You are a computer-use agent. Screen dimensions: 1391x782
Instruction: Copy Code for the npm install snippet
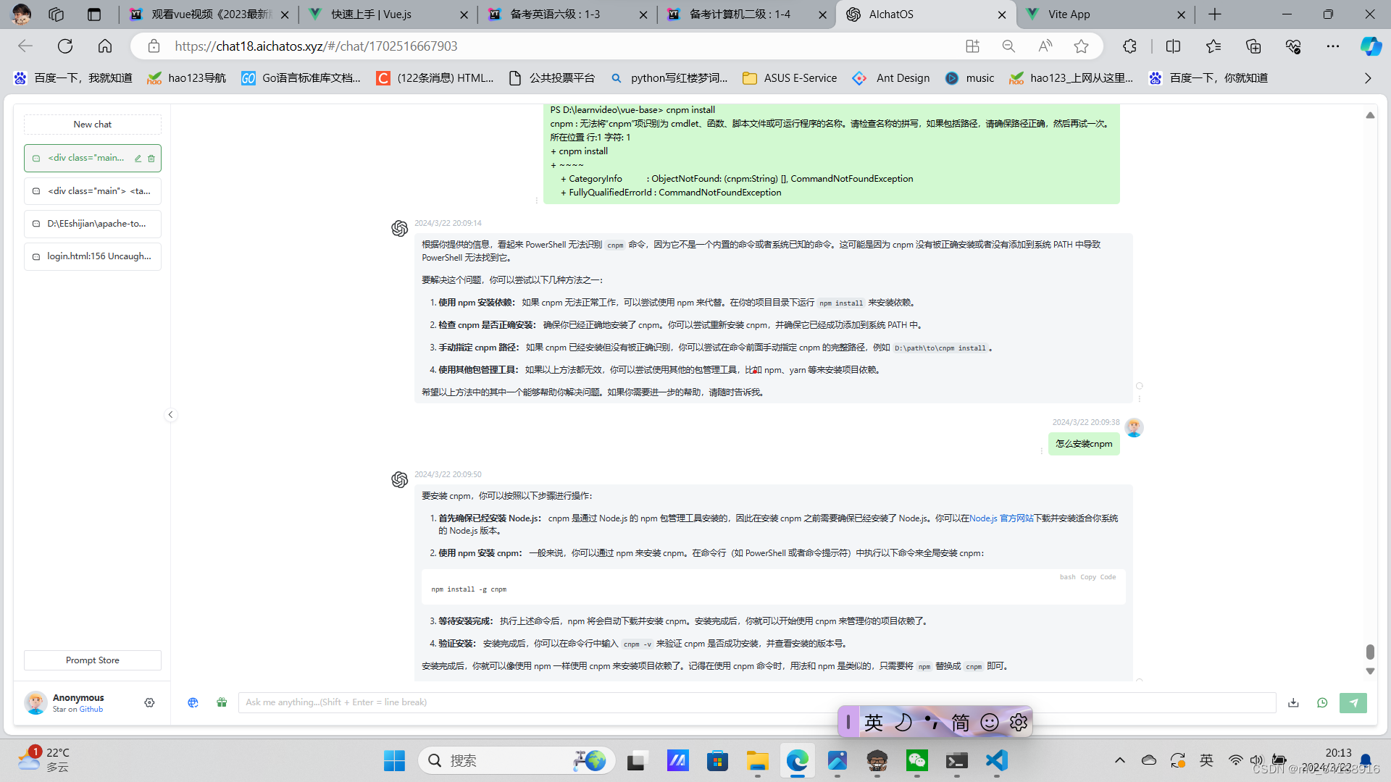point(1098,577)
